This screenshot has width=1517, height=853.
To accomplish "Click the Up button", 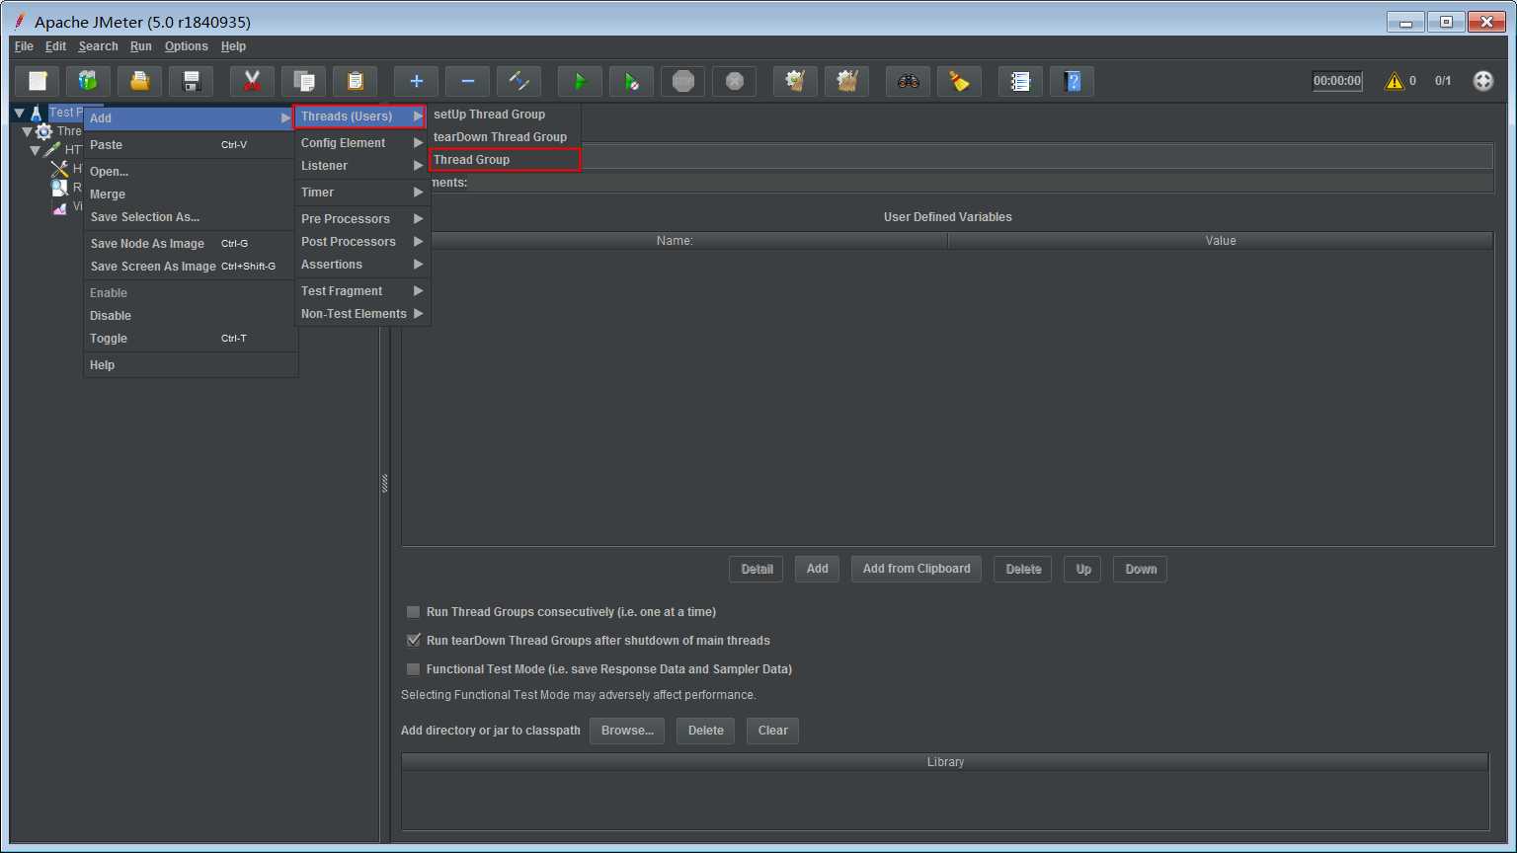I will 1083,569.
